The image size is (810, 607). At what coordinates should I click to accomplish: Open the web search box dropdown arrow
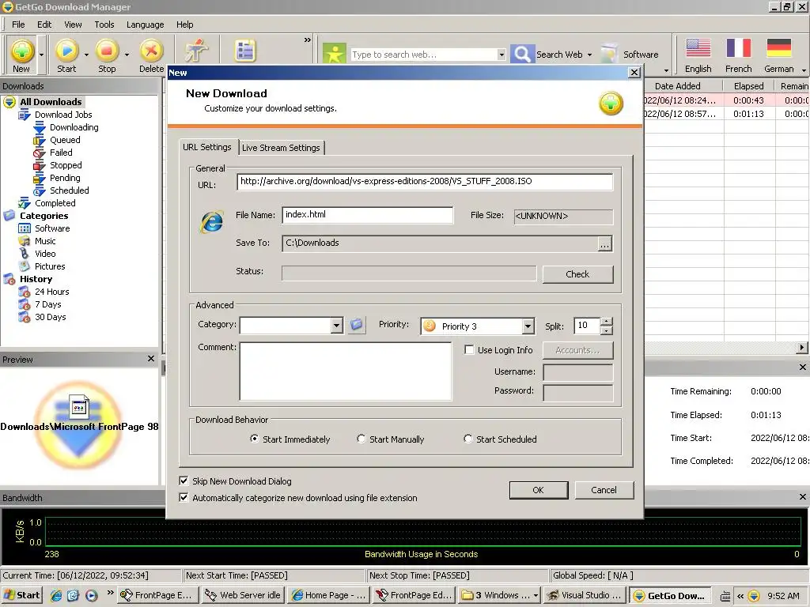tap(501, 55)
